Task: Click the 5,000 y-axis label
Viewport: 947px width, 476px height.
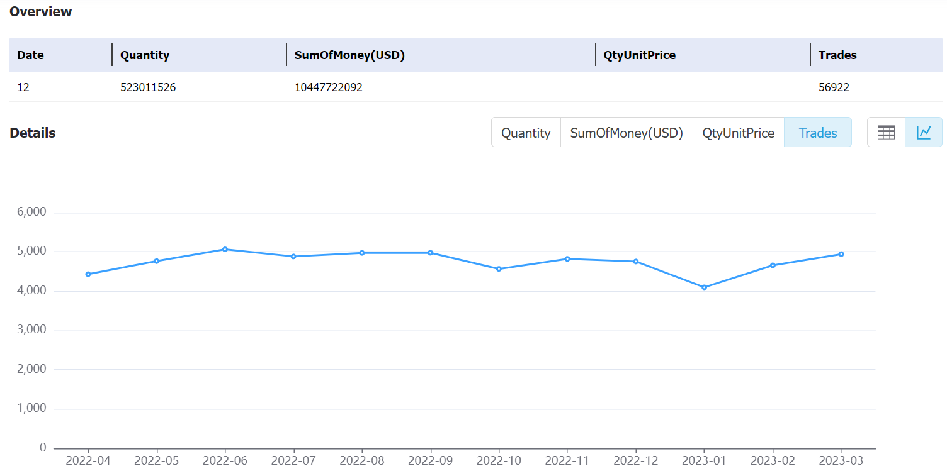Action: pos(31,252)
